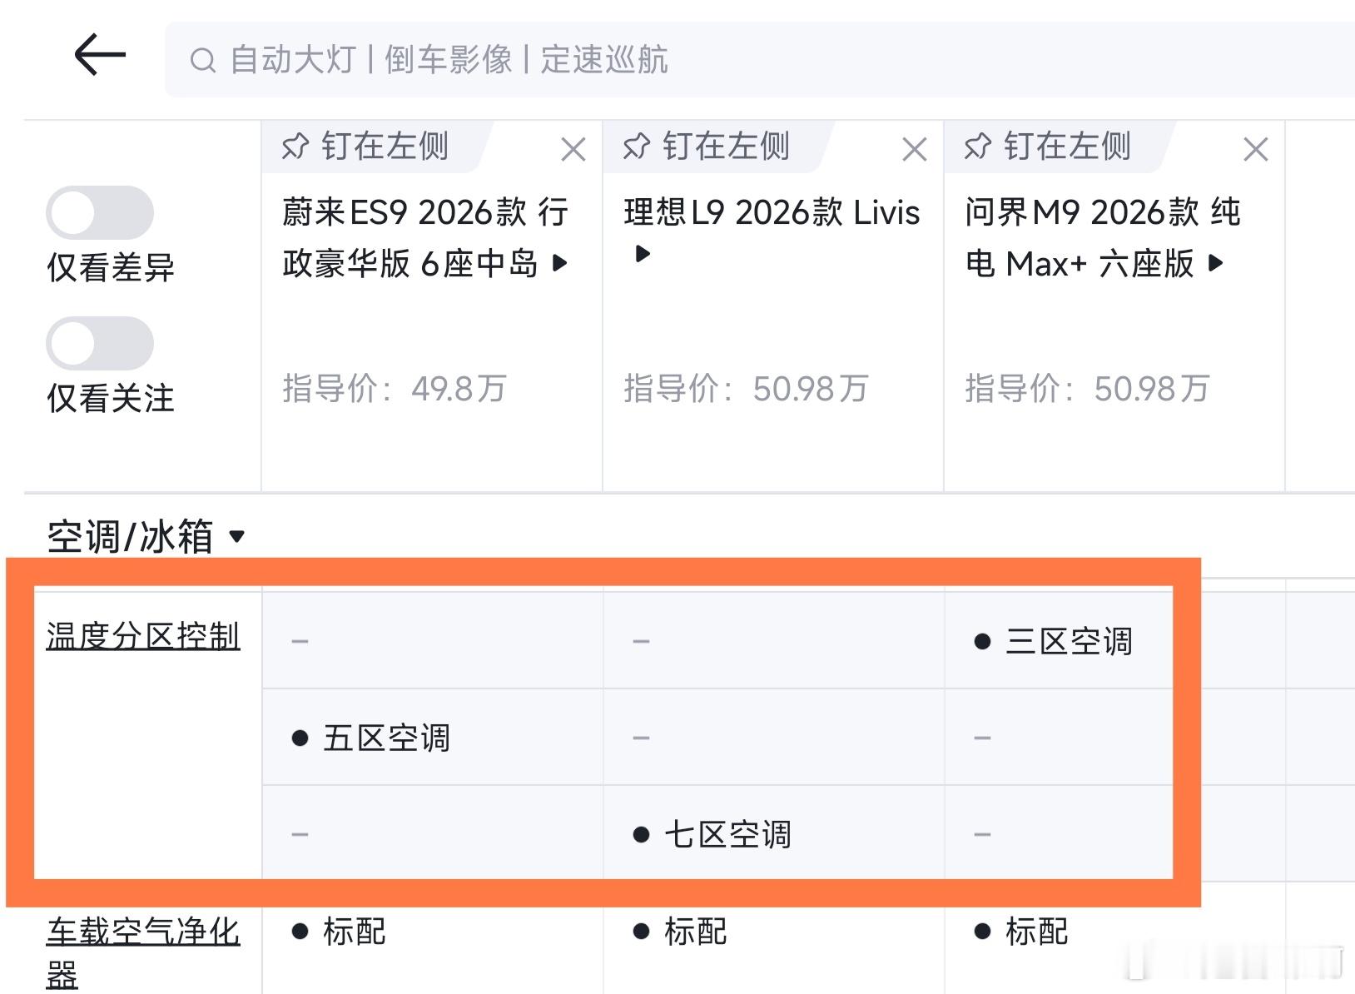
Task: Click pin icon above 理想L9
Action: tap(637, 147)
